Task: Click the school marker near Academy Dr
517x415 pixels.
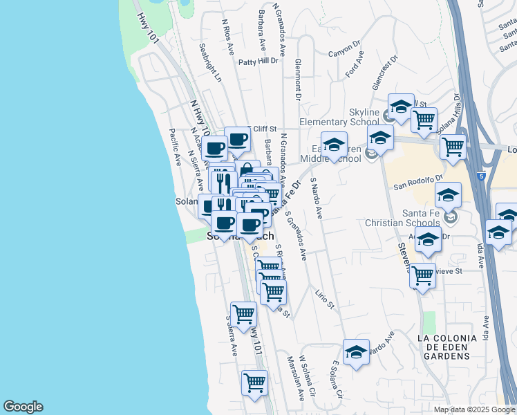Action: click(428, 241)
